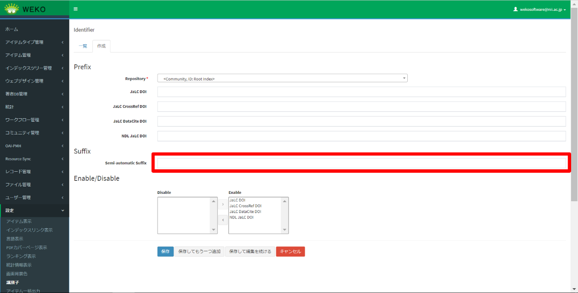This screenshot has height=293, width=578.
Task: Focus the JaLC DOI prefix field
Action: (x=361, y=92)
